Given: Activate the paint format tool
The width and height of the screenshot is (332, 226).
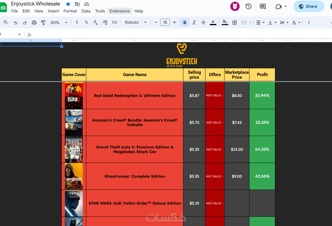Looking at the screenshot, I should coord(43,22).
